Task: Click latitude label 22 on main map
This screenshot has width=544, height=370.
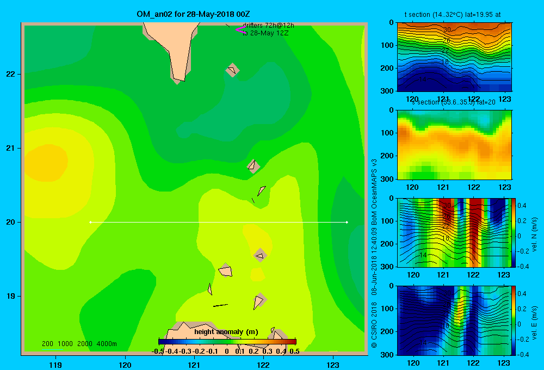Action: click(11, 74)
